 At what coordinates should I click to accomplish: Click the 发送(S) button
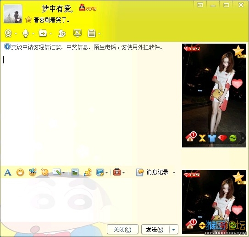point(155,229)
